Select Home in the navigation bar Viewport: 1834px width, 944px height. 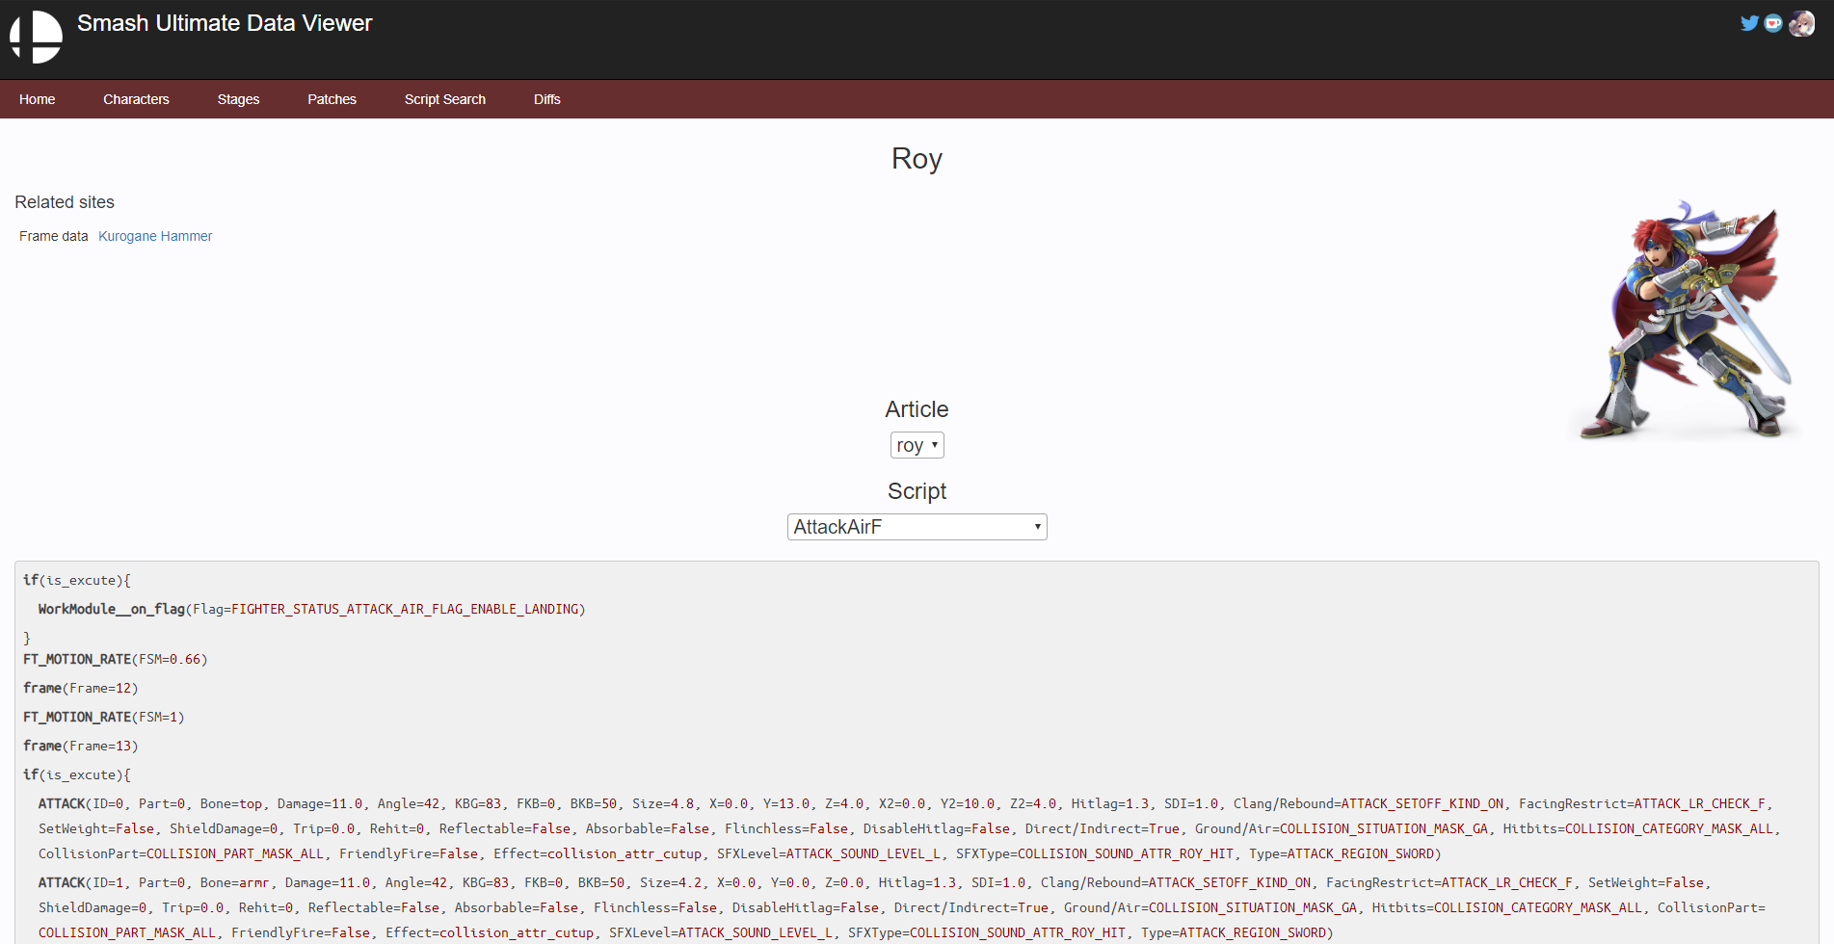tap(37, 99)
